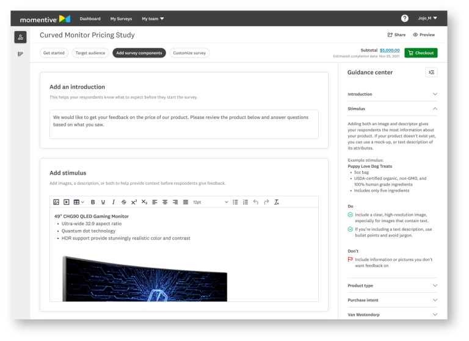Insert image icon in stimulus toolbar

pyautogui.click(x=56, y=203)
